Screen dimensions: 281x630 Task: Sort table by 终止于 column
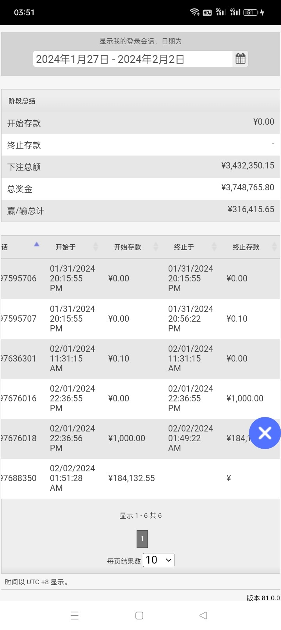click(x=184, y=247)
